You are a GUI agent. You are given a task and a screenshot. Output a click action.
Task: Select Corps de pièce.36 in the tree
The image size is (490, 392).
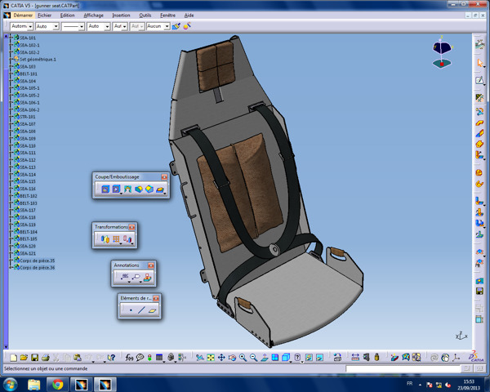click(x=38, y=268)
